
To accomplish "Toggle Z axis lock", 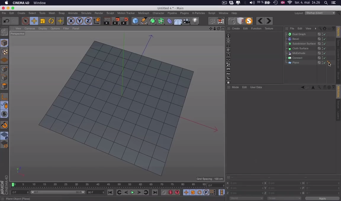I will [x=88, y=21].
